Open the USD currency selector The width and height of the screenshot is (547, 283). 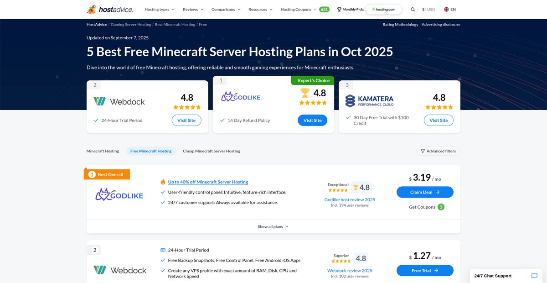coord(428,9)
